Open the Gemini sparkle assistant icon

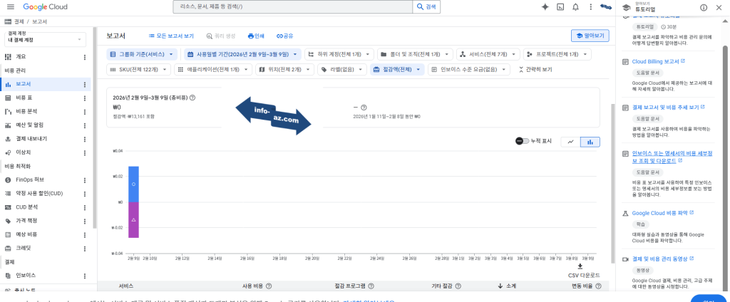click(x=545, y=7)
